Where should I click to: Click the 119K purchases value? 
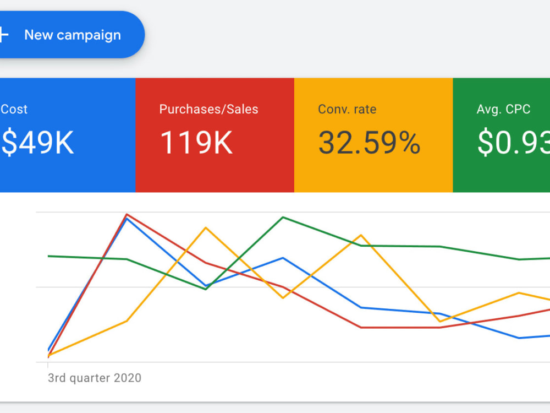[196, 142]
